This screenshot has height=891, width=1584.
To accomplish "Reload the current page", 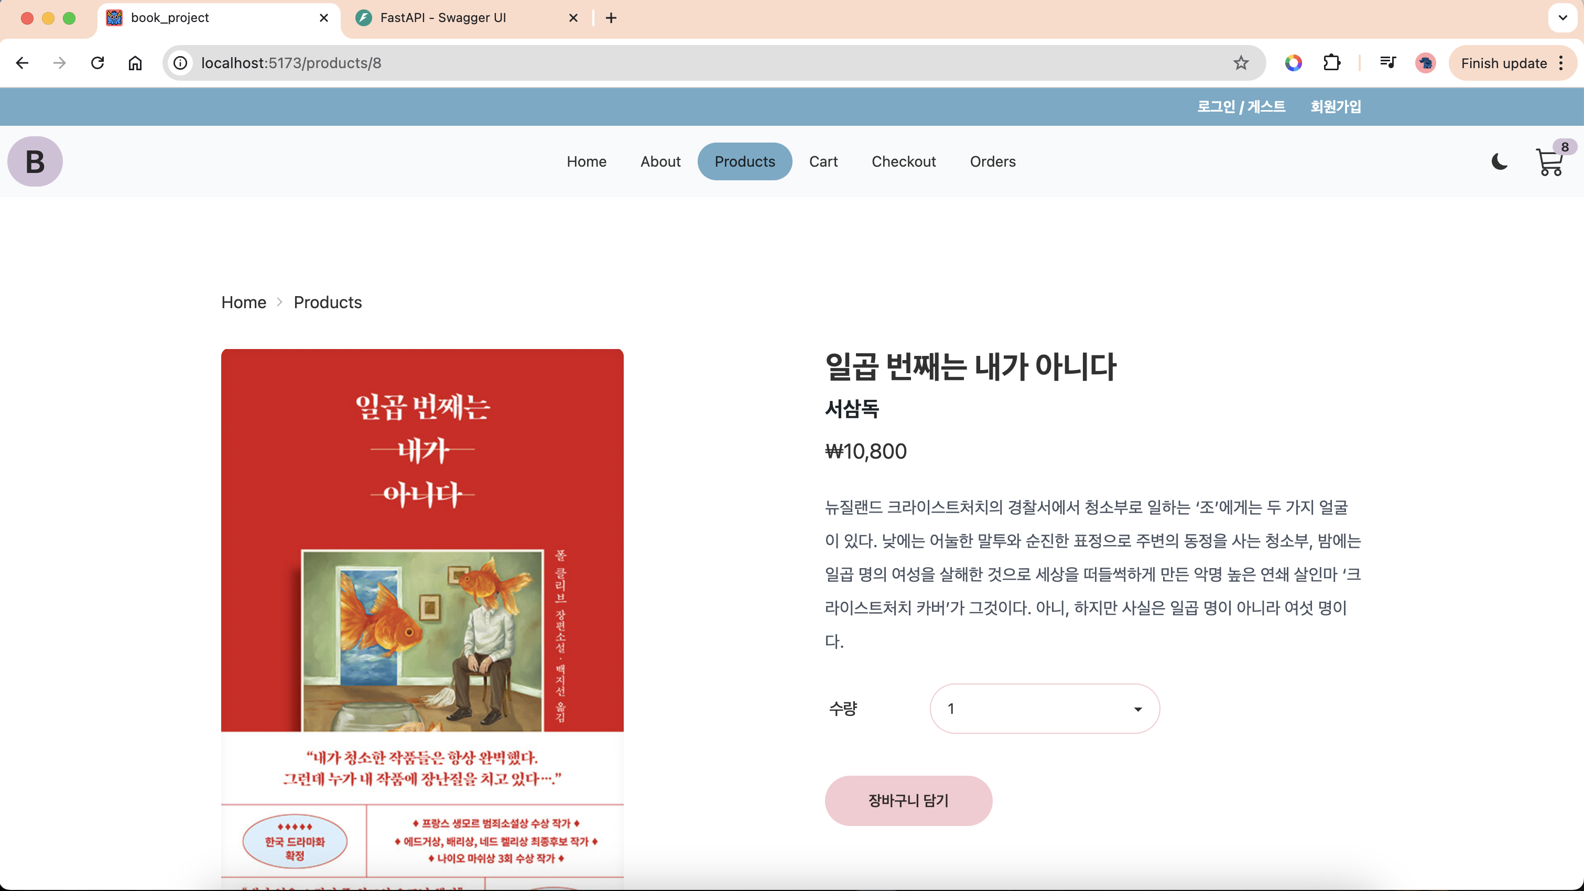I will (97, 63).
